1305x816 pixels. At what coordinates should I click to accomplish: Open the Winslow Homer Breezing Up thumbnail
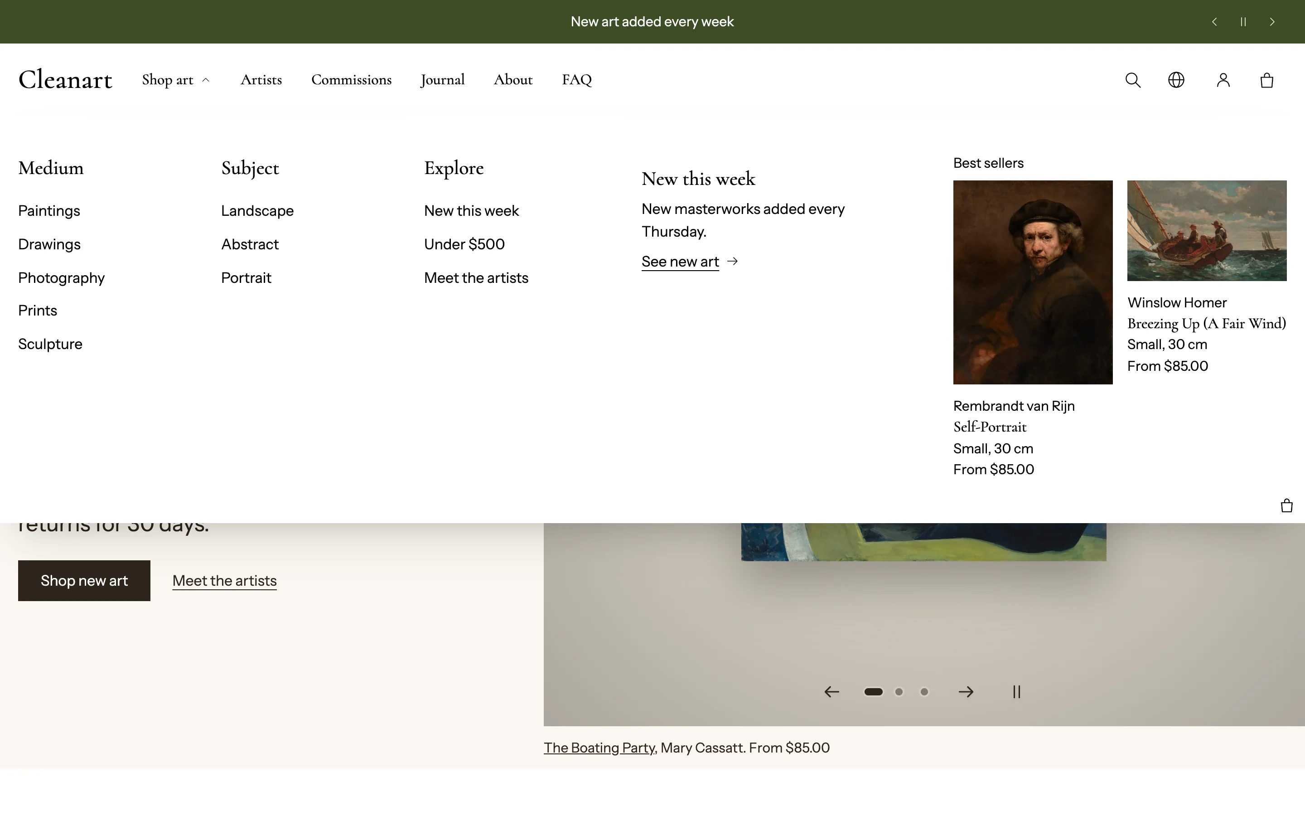[x=1207, y=230]
